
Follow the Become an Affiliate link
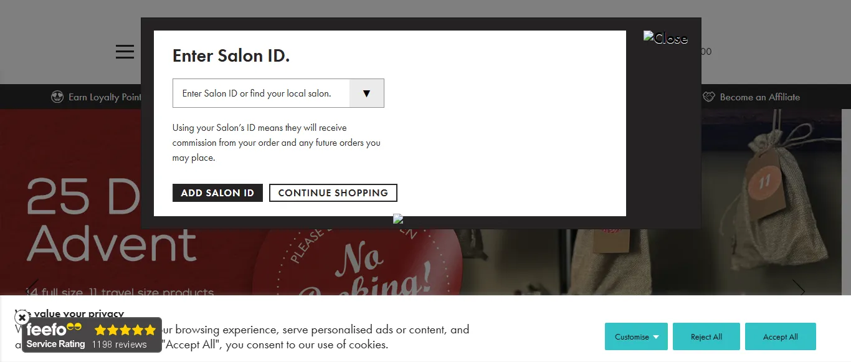click(x=759, y=97)
